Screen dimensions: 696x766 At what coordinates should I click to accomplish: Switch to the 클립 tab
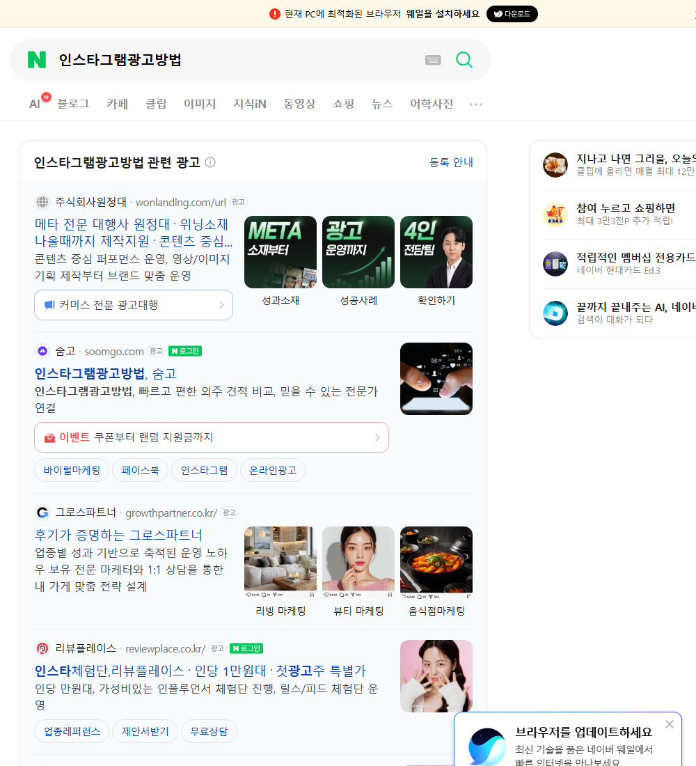[x=156, y=104]
